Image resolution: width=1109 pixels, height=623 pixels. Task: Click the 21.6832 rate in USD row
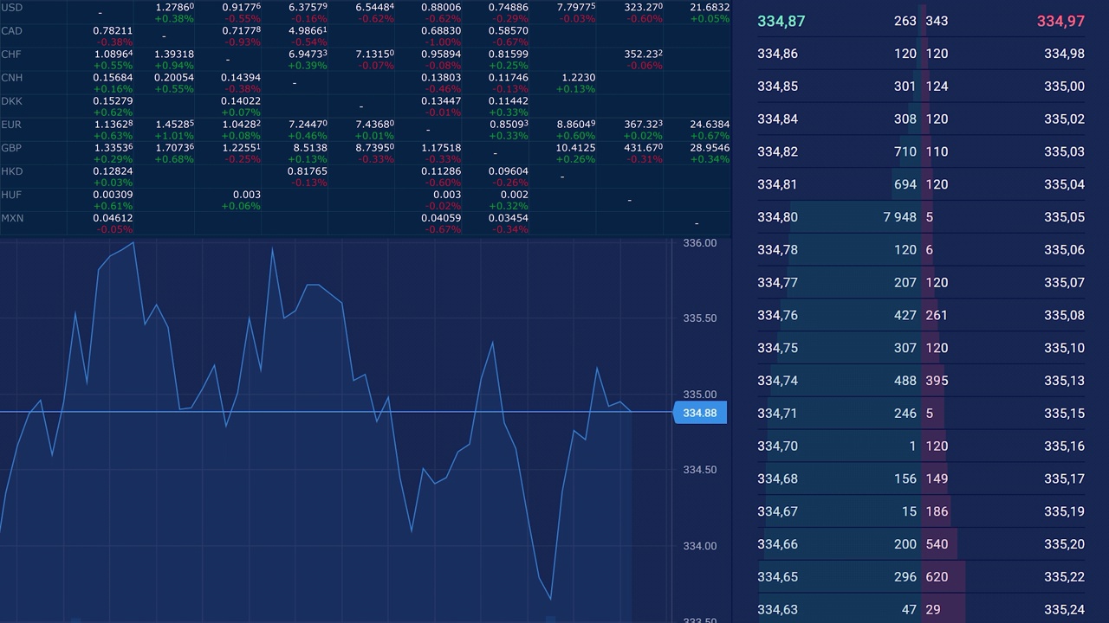coord(710,7)
